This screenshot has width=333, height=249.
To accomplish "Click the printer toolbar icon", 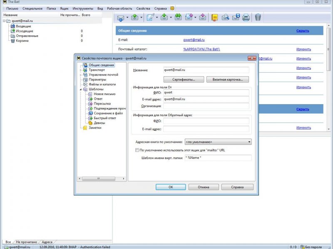I will (x=246, y=17).
